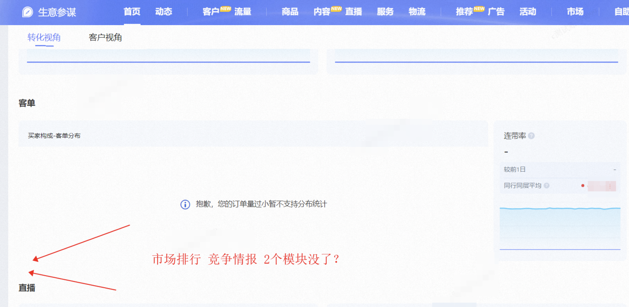This screenshot has height=307, width=629.
Task: Click the 较前1日 row
Action: point(560,169)
